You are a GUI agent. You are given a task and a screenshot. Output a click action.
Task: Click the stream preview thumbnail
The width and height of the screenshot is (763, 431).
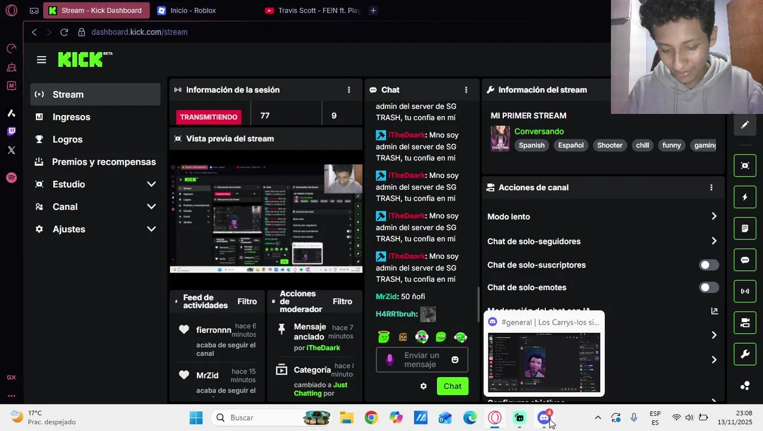tap(266, 218)
